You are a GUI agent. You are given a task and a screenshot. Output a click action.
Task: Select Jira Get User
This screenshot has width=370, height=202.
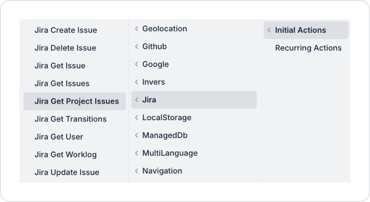(x=59, y=137)
